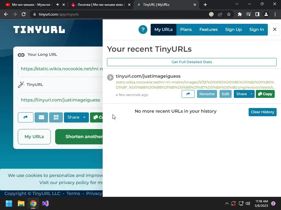Click the long URL input field
This screenshot has height=210, width=281.
(x=60, y=69)
